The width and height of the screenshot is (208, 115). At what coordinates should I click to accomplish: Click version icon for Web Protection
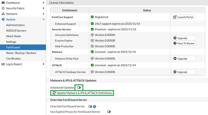point(92,46)
